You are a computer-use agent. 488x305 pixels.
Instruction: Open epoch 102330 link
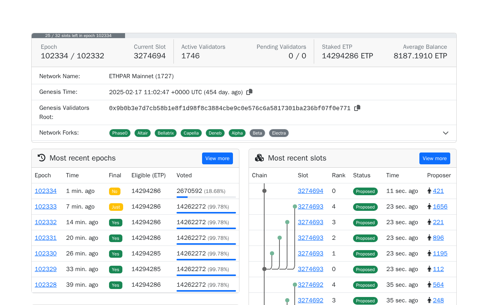coord(46,254)
